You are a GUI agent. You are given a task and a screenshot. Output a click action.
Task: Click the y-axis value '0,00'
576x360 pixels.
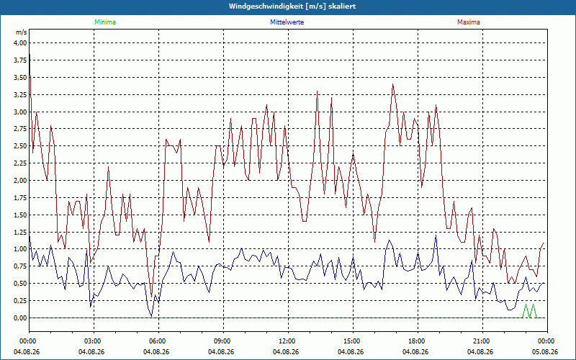pos(20,318)
